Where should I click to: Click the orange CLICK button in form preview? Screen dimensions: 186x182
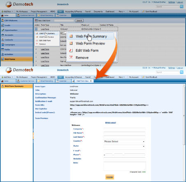[109, 177]
